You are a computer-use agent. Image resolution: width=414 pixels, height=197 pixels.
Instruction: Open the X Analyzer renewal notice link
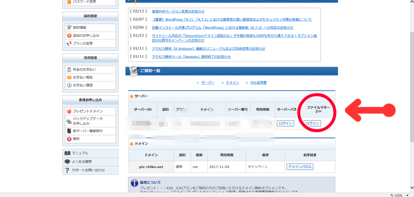pos(209,48)
